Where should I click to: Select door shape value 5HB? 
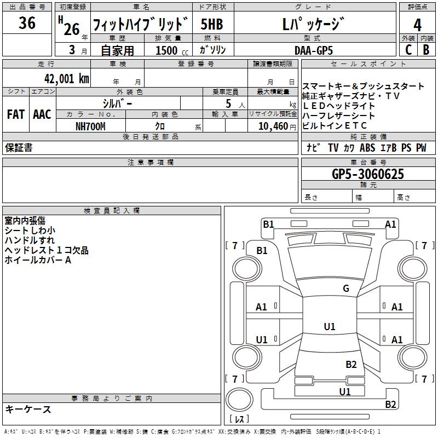pyautogui.click(x=212, y=24)
